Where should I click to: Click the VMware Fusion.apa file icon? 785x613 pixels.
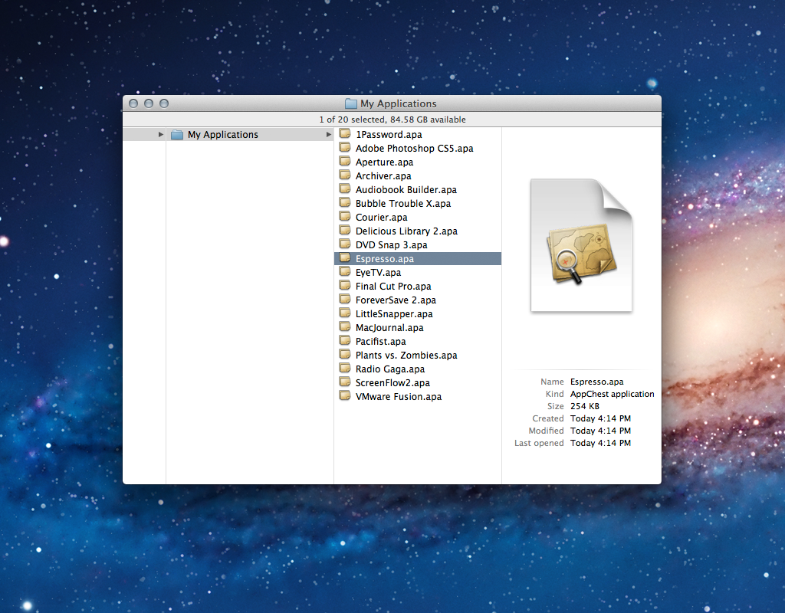[x=345, y=395]
